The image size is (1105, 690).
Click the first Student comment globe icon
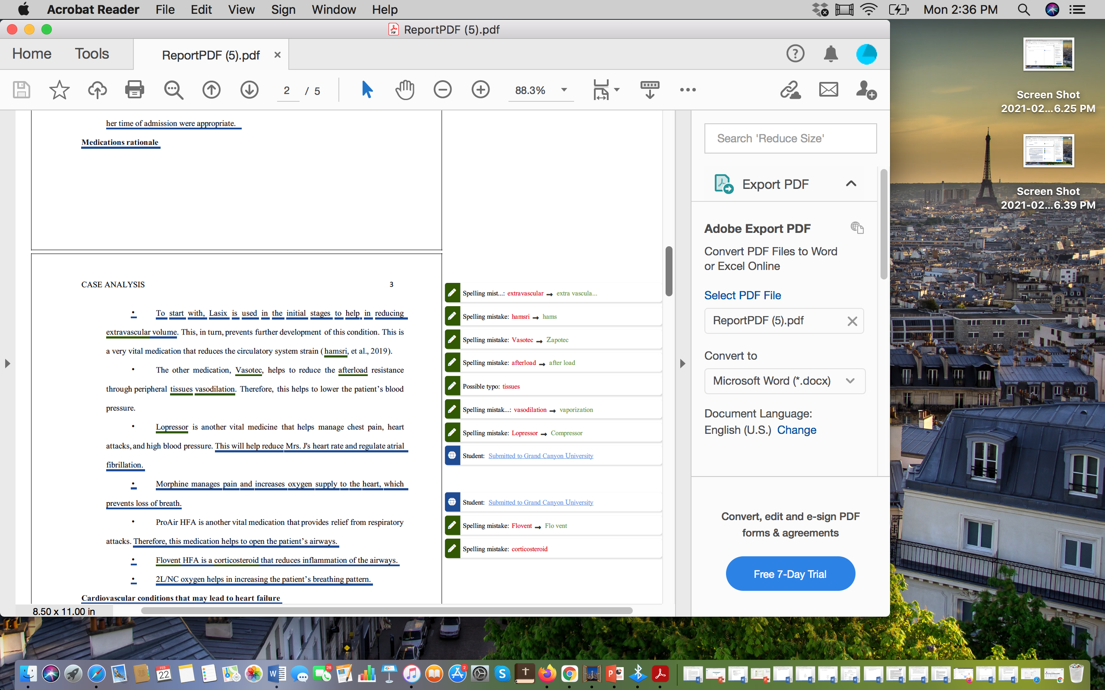(x=452, y=455)
